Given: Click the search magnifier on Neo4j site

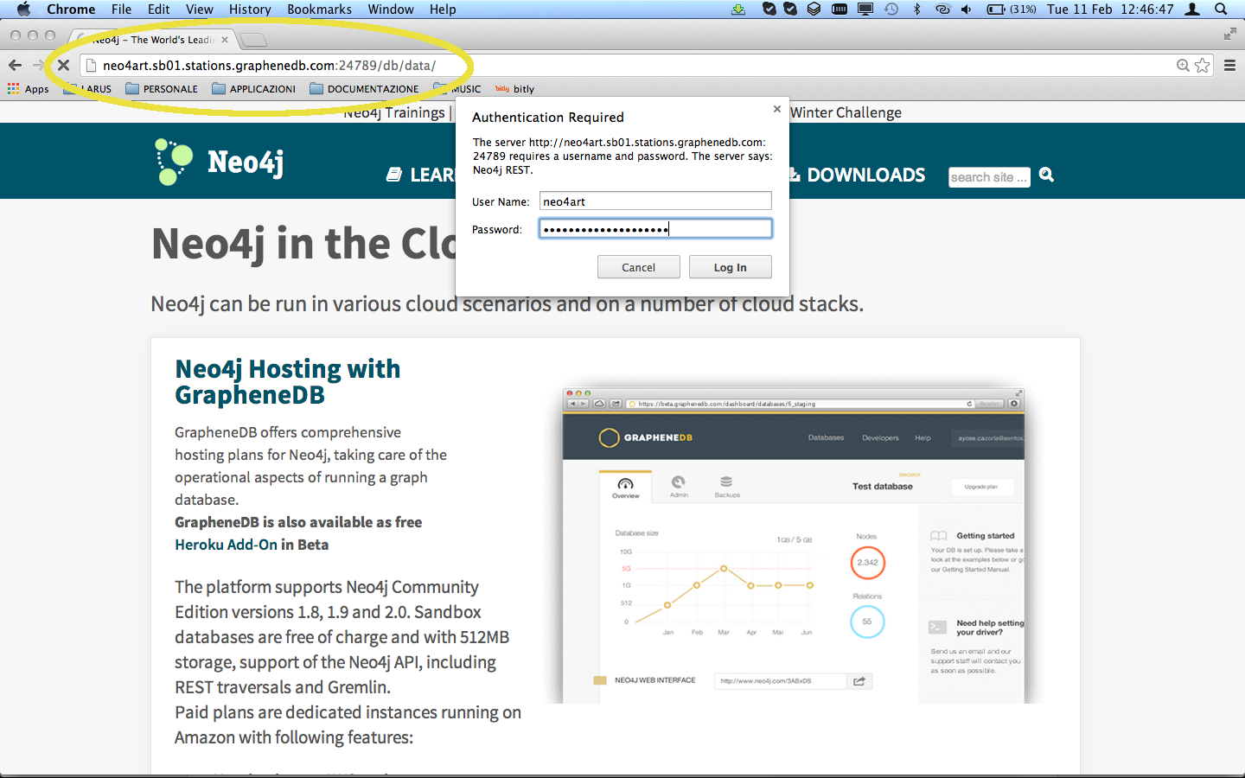Looking at the screenshot, I should tap(1046, 175).
